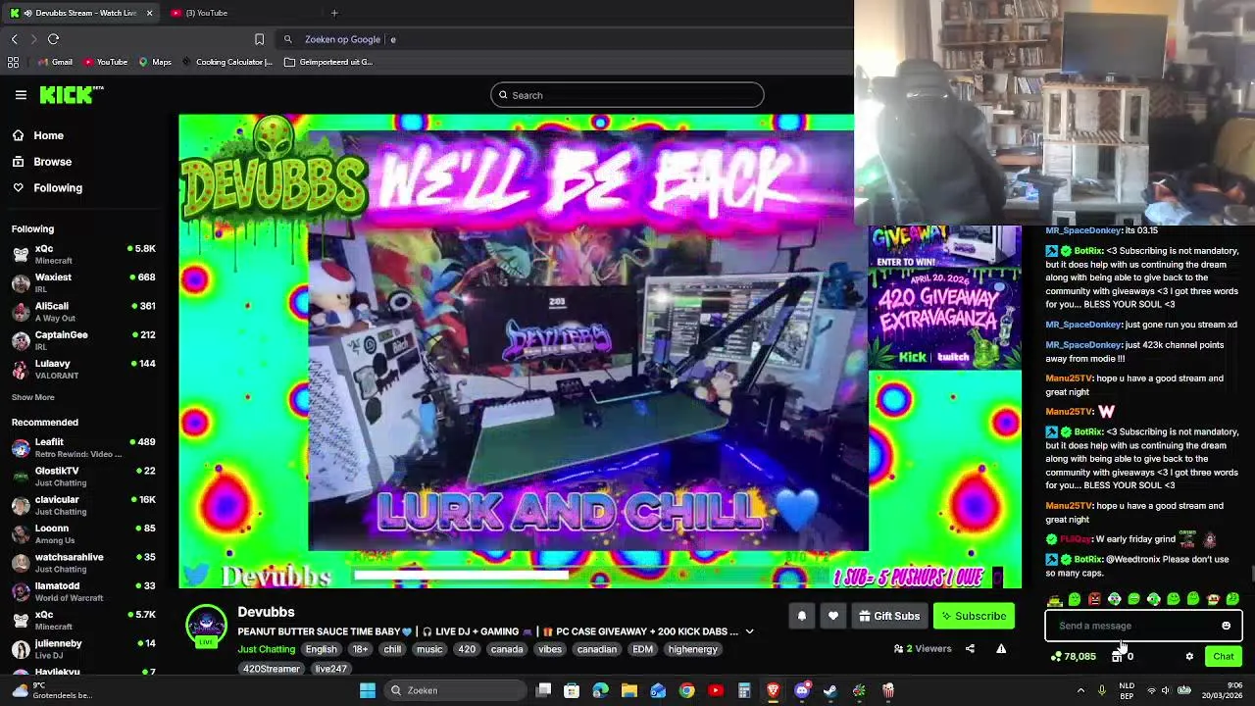Follow Devubbs with the heart icon
Screen dimensions: 1255x706
(833, 616)
